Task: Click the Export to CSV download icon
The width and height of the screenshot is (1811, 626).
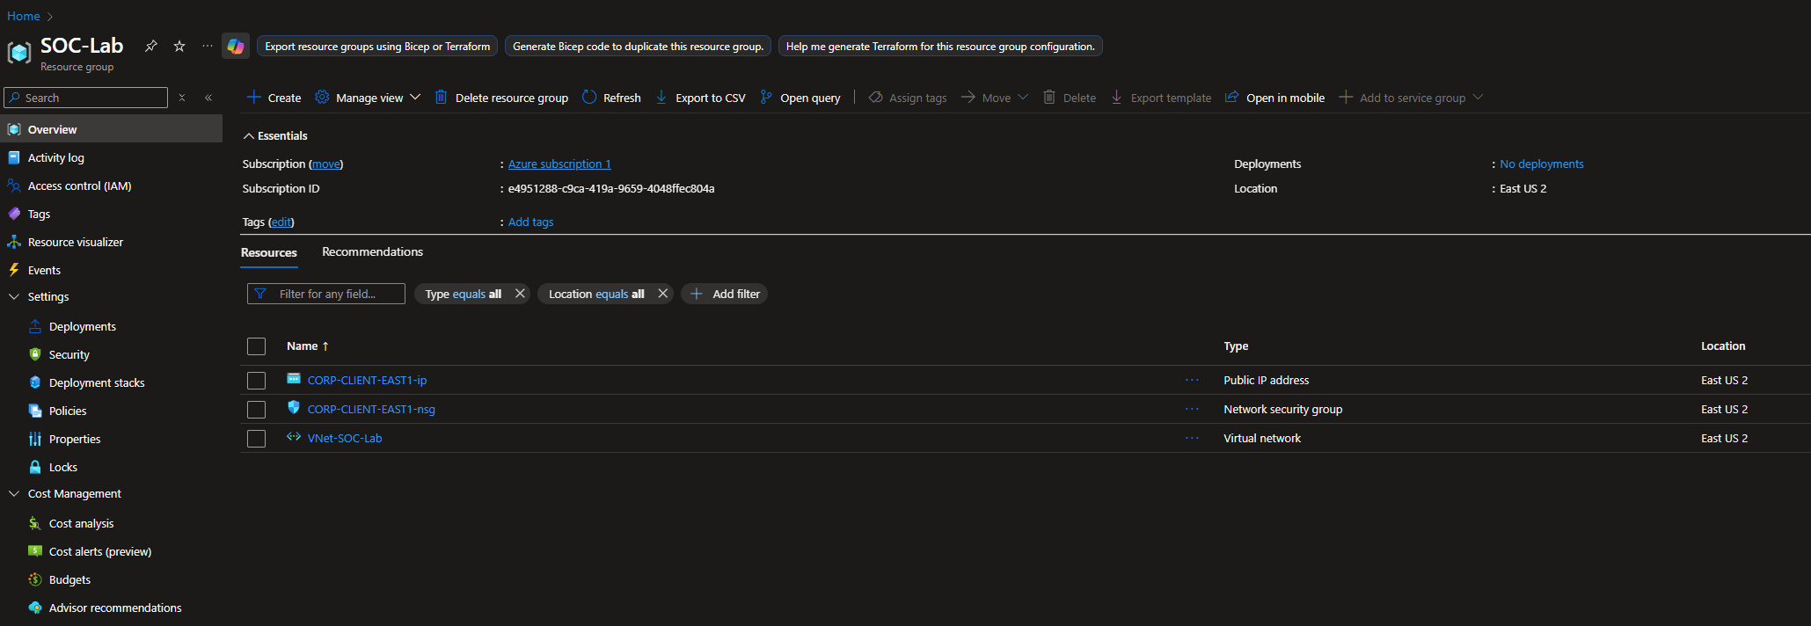Action: [x=661, y=98]
